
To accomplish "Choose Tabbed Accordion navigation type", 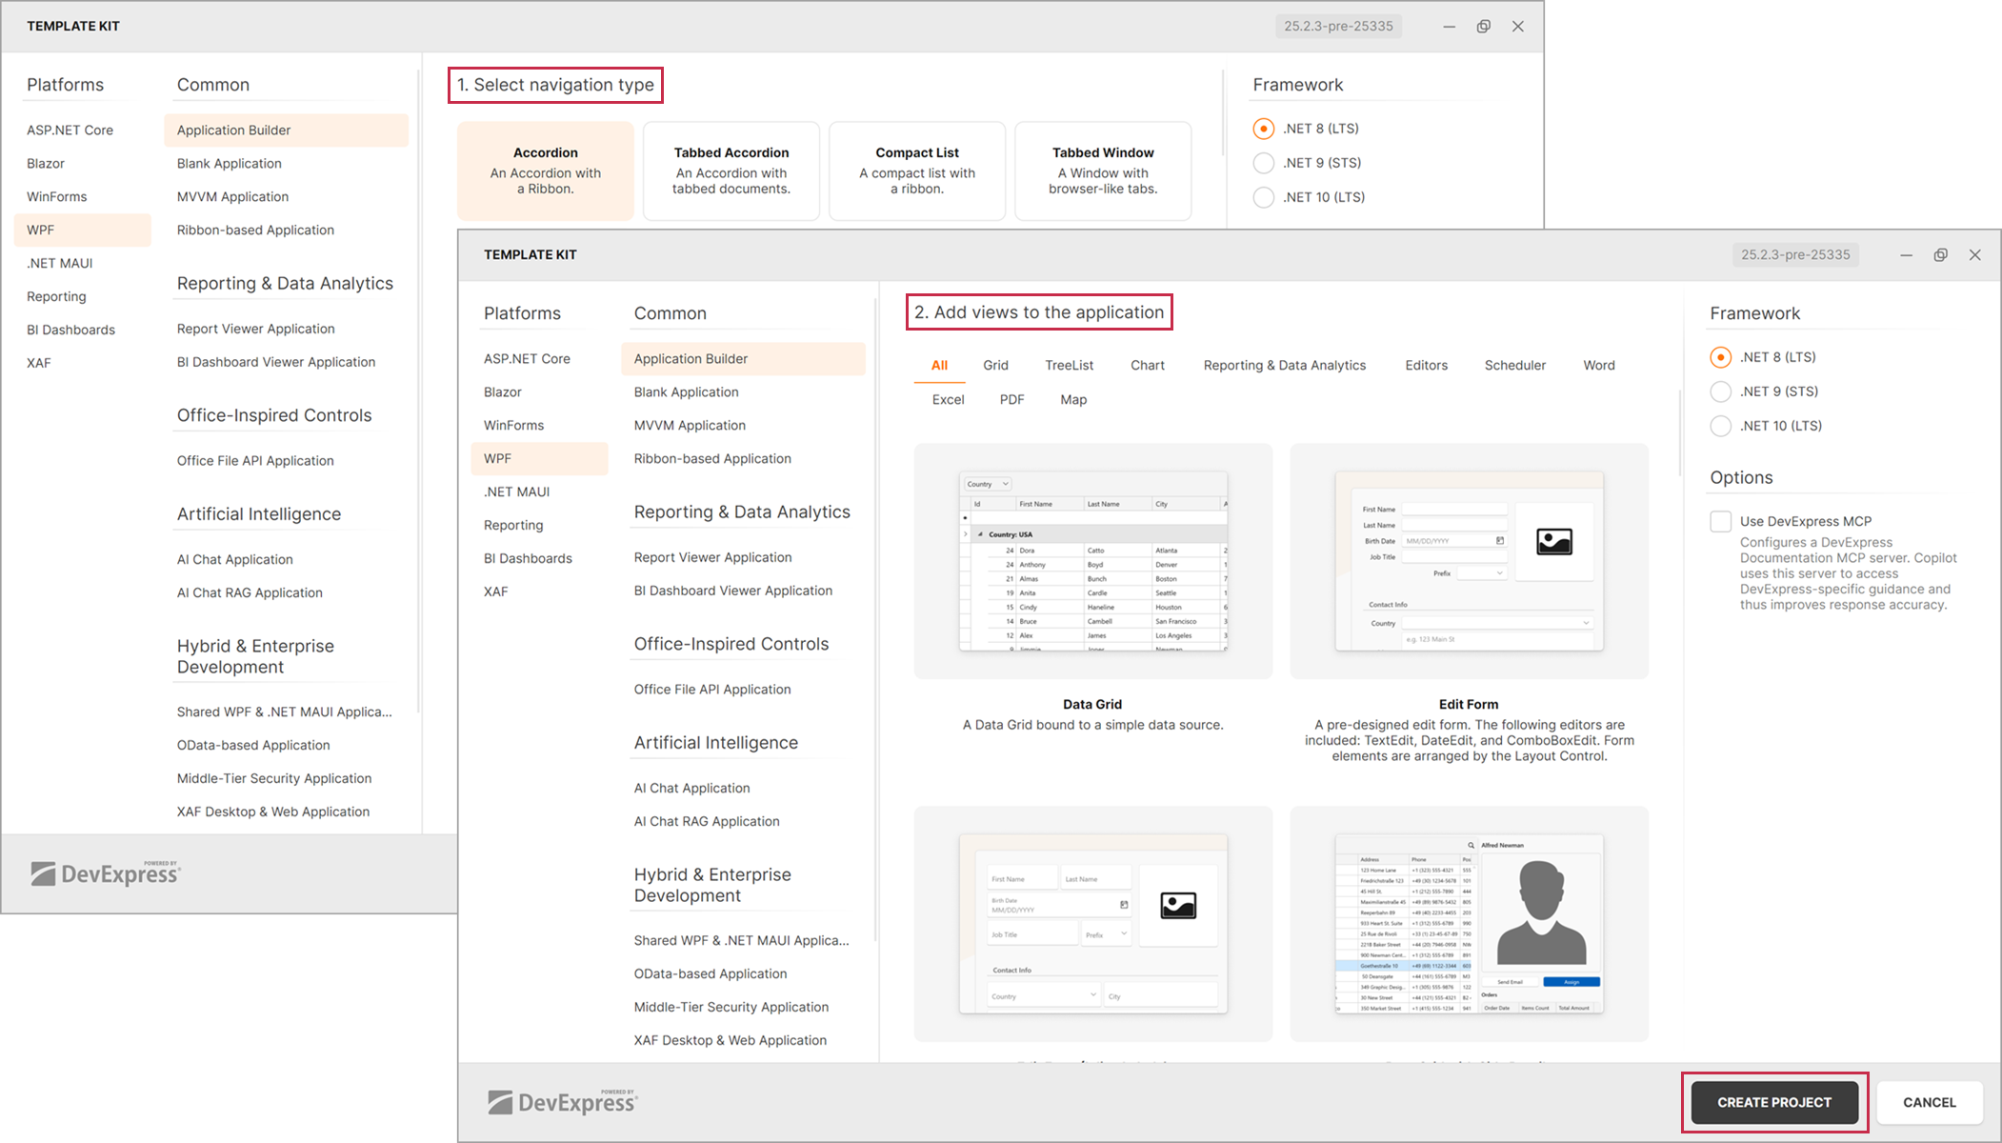I will 731,171.
